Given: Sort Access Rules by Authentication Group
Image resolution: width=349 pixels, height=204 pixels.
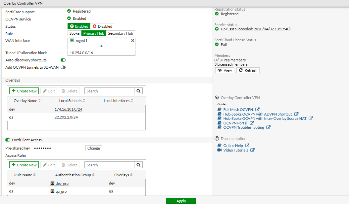Looking at the screenshot, I should point(93,175).
